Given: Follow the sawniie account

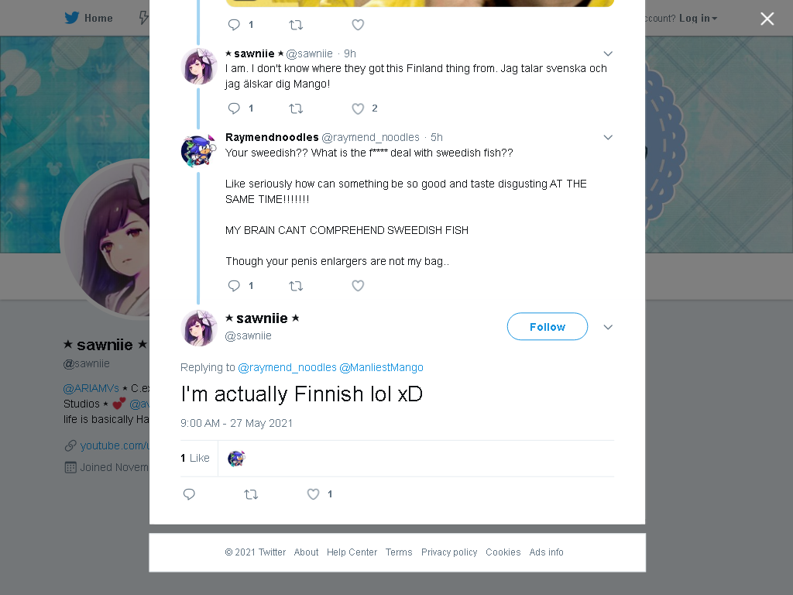Looking at the screenshot, I should [548, 327].
